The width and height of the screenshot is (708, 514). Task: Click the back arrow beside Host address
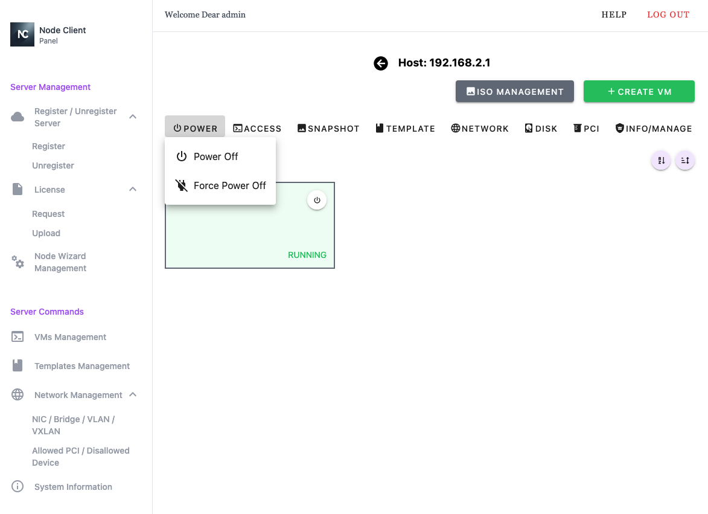381,63
